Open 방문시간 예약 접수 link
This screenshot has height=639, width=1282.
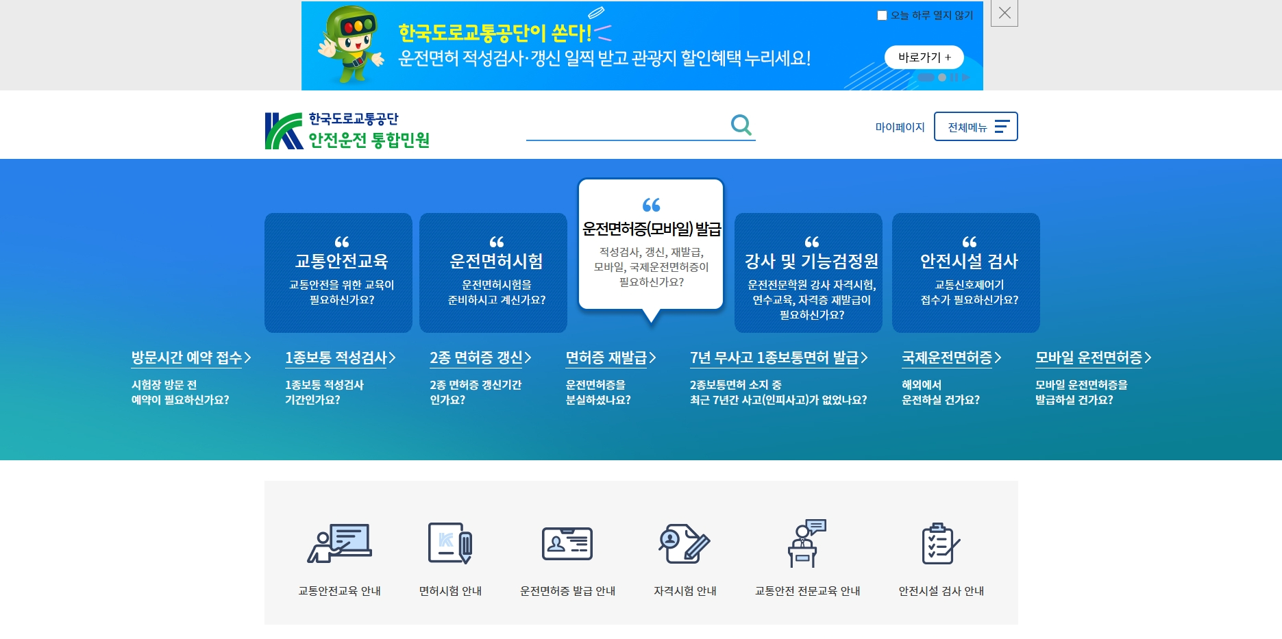pyautogui.click(x=191, y=358)
